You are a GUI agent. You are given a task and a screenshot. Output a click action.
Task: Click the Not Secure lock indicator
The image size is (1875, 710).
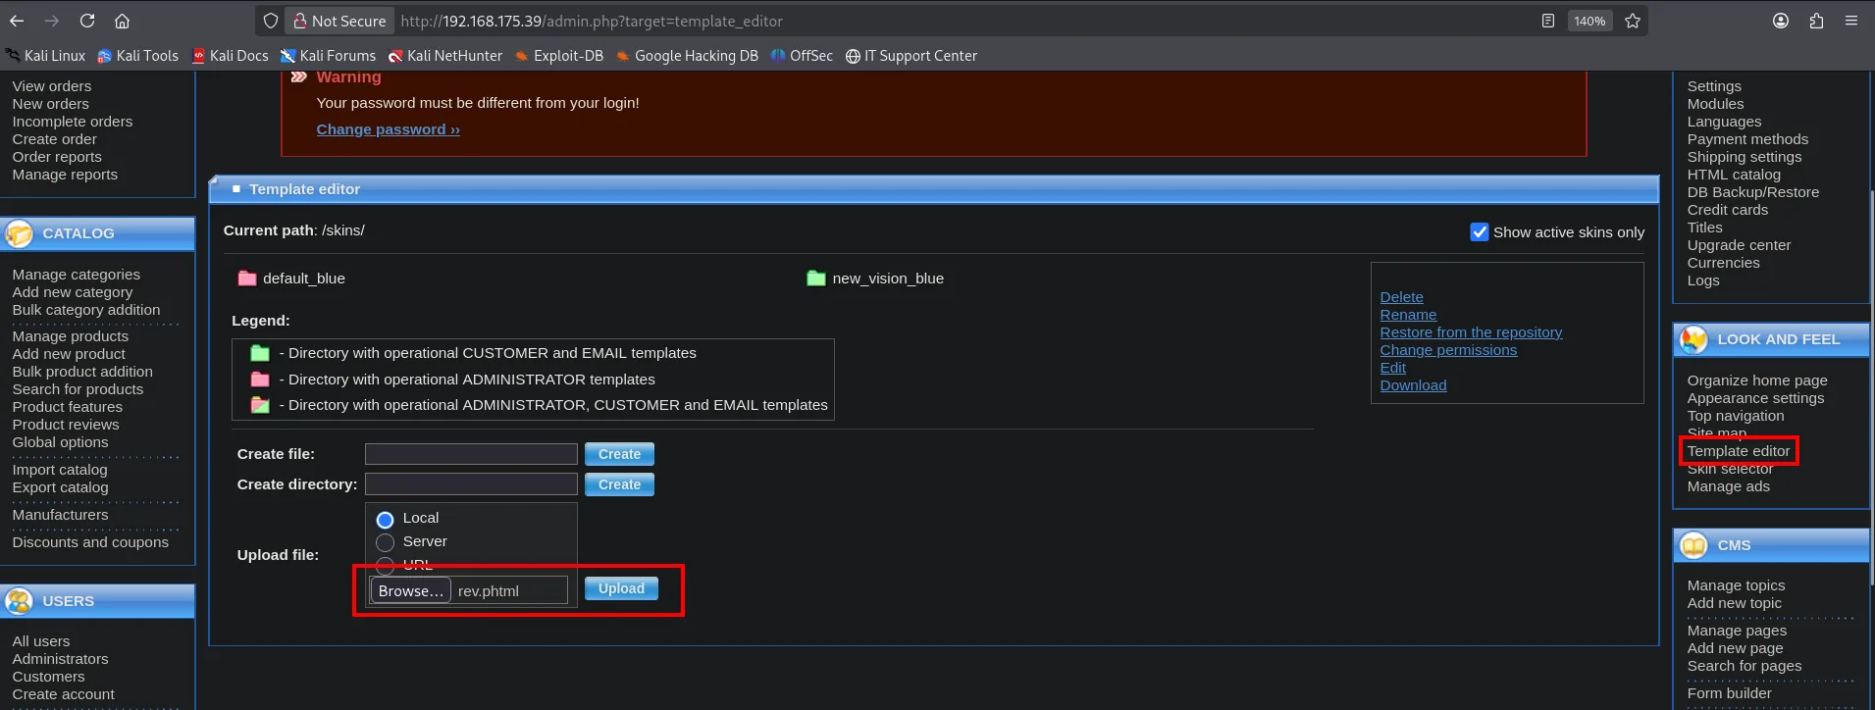pyautogui.click(x=339, y=21)
